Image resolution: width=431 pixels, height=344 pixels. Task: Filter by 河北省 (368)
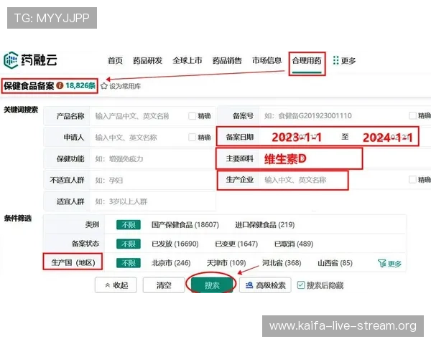pos(282,263)
